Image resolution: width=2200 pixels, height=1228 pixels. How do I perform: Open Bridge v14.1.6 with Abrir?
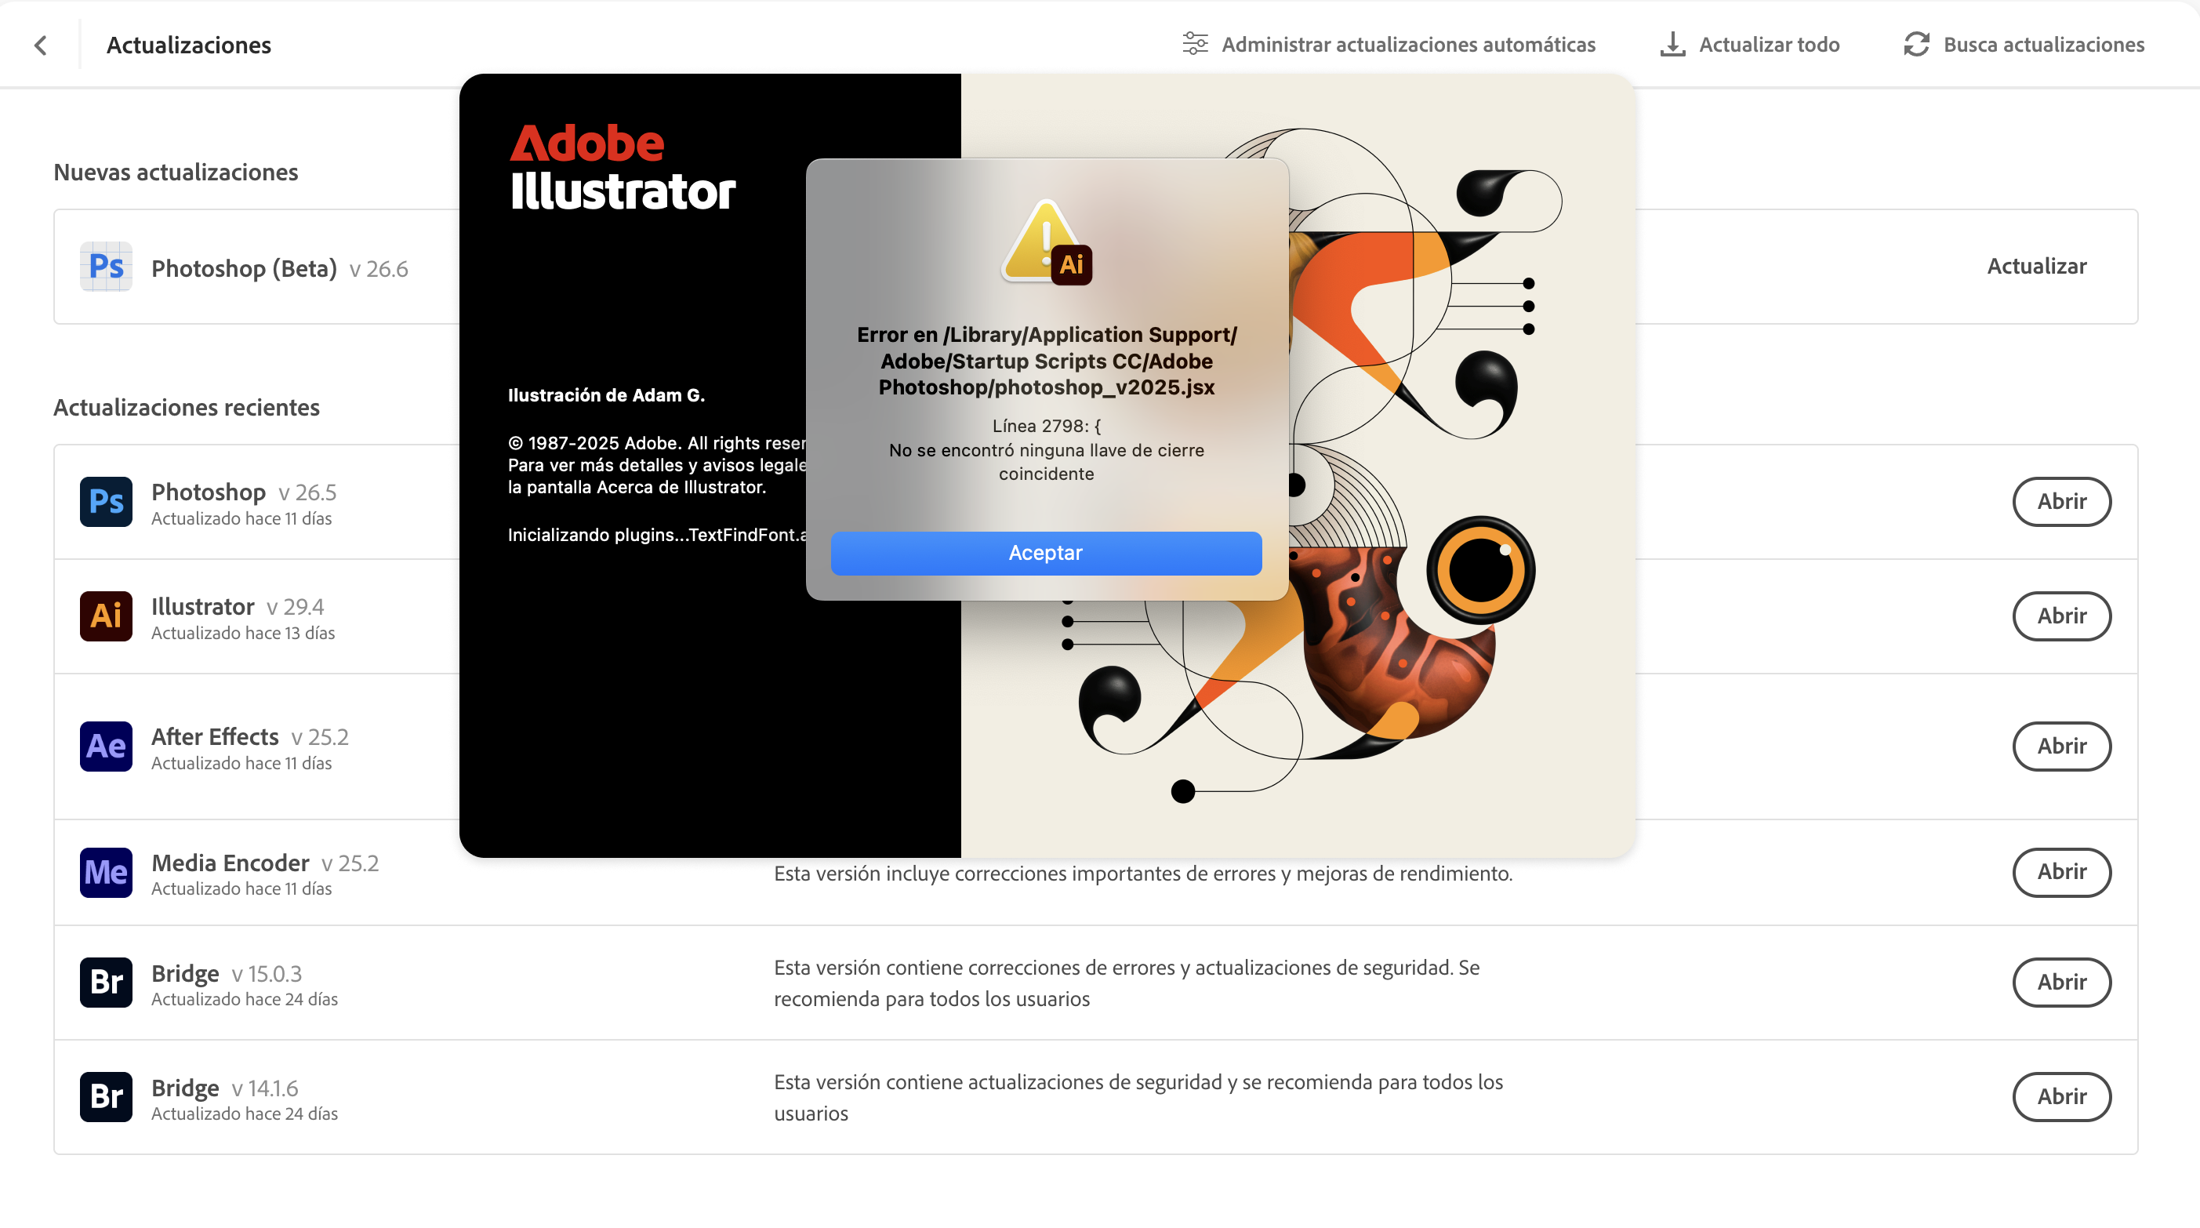(2062, 1096)
